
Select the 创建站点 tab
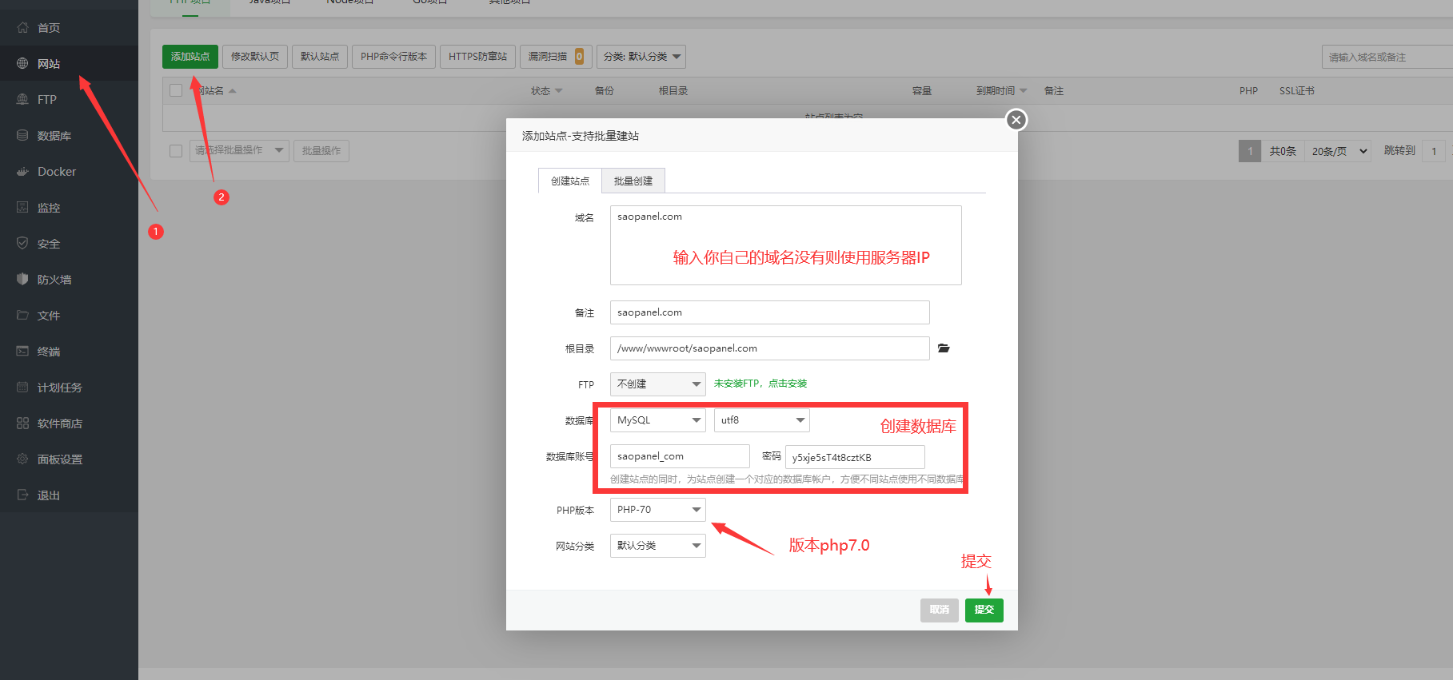569,181
